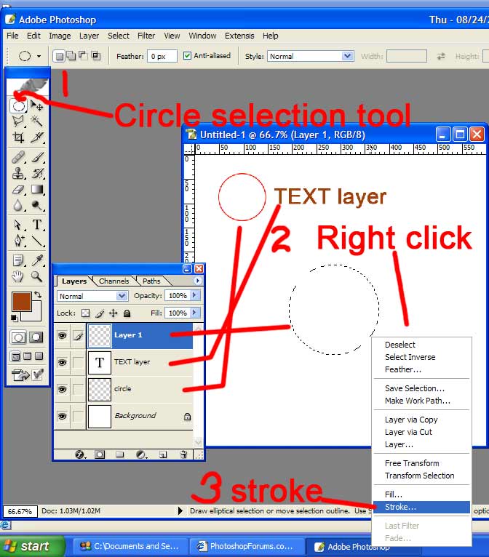489x557 pixels.
Task: Choose the Horizontal Type tool
Action: tap(37, 225)
